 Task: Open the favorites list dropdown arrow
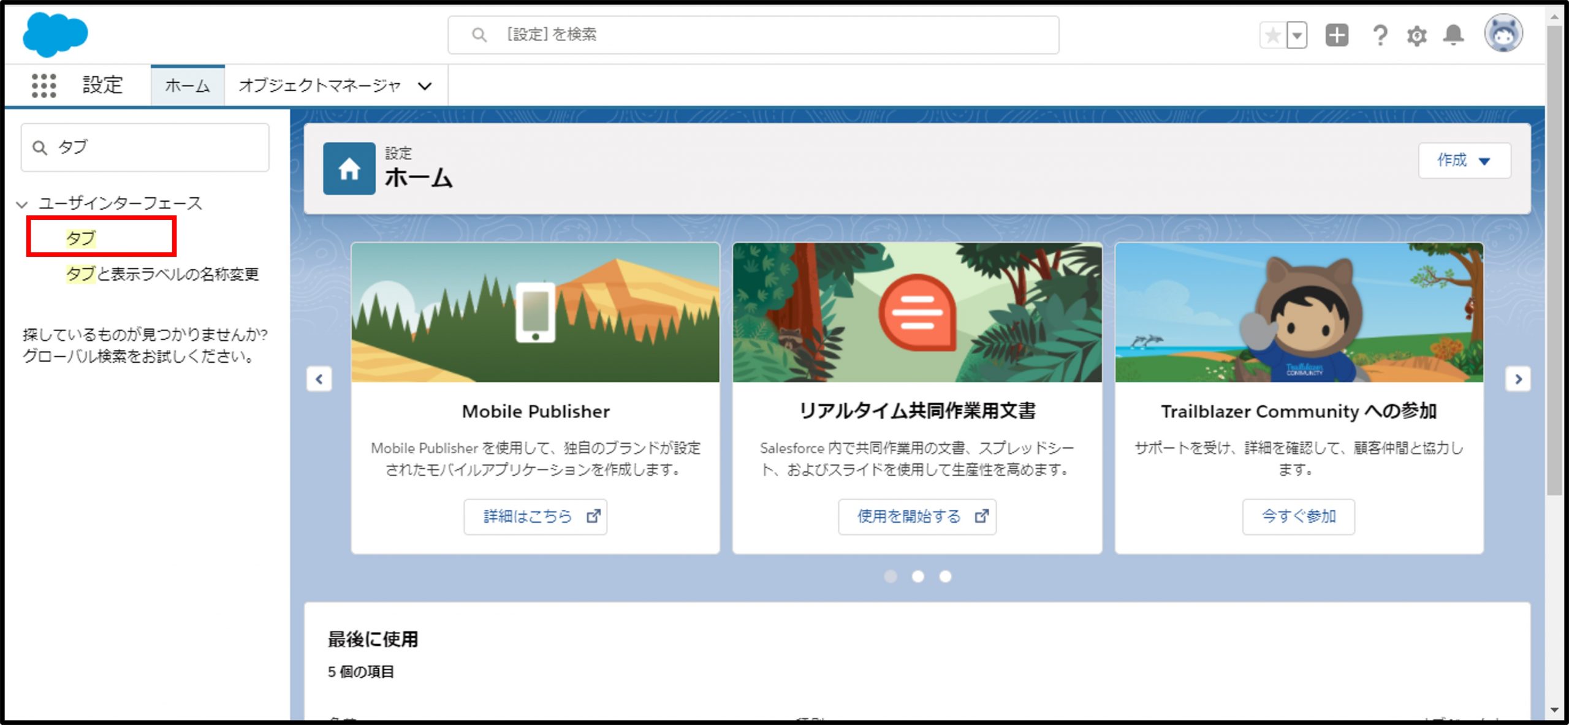(1297, 35)
